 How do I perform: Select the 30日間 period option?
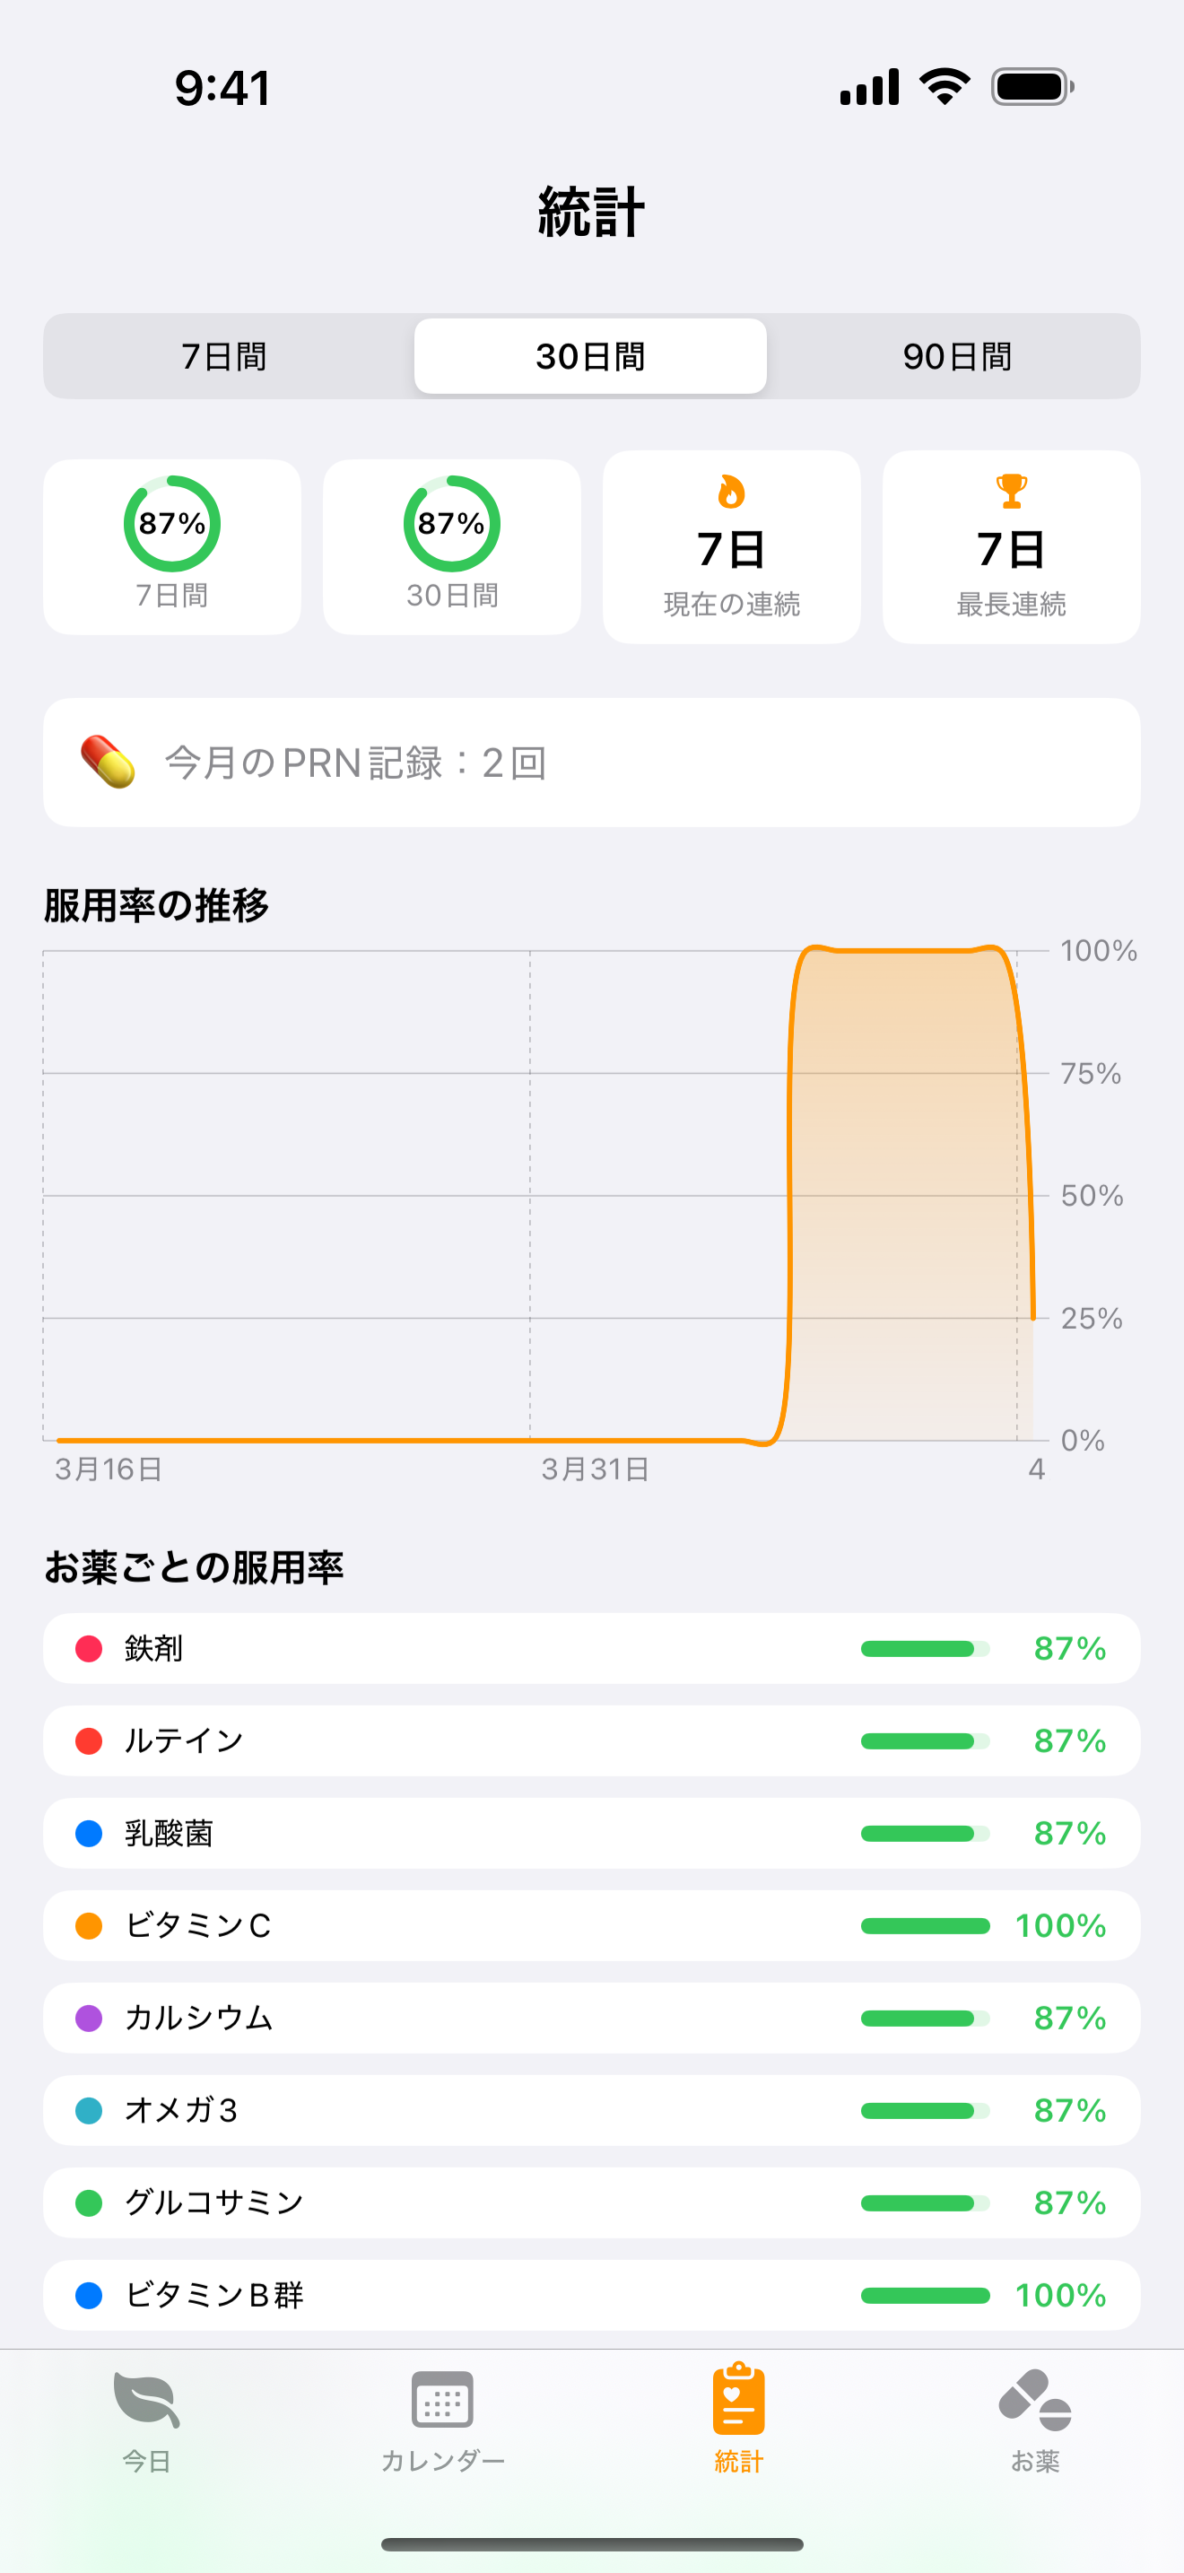tap(589, 355)
